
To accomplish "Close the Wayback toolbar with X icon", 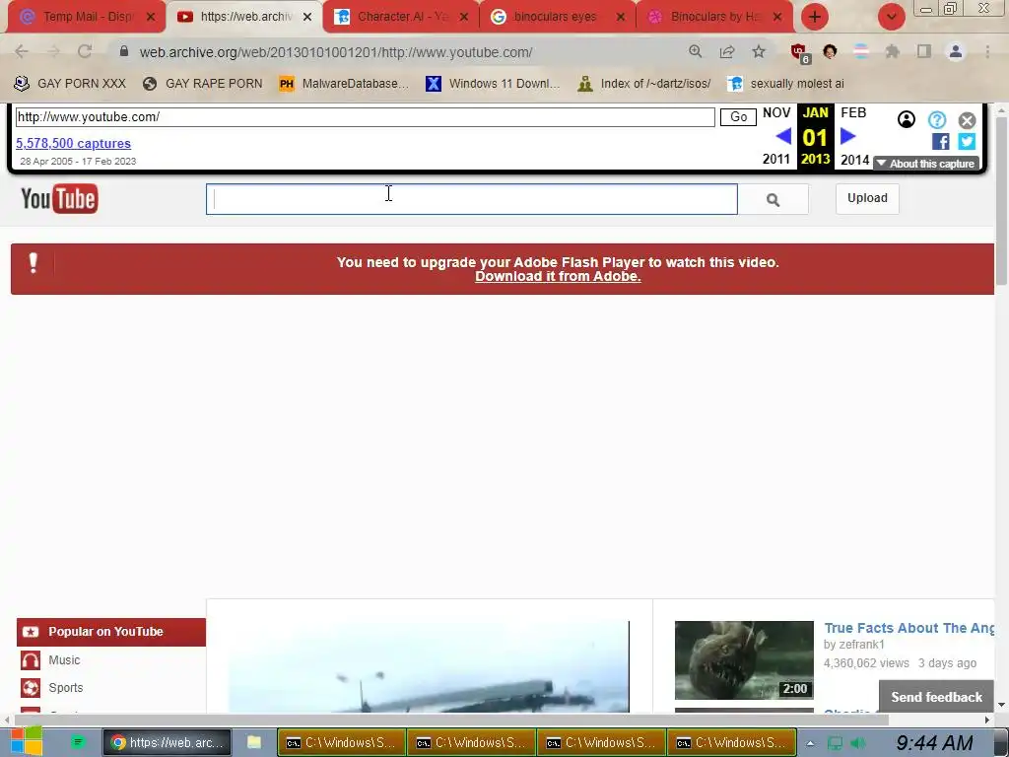I will (x=967, y=120).
